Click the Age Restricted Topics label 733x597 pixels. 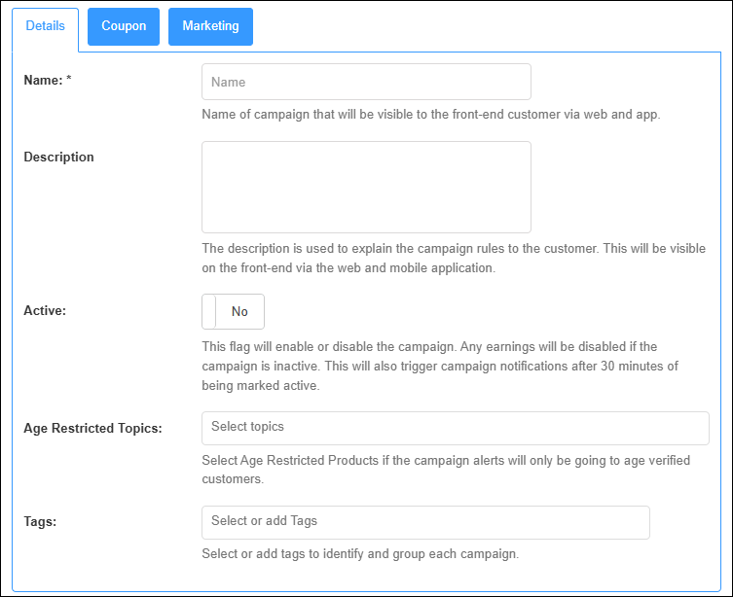point(92,429)
